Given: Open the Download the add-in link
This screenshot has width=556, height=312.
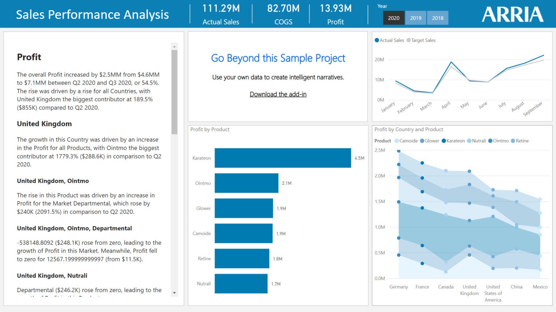Looking at the screenshot, I should pos(278,94).
